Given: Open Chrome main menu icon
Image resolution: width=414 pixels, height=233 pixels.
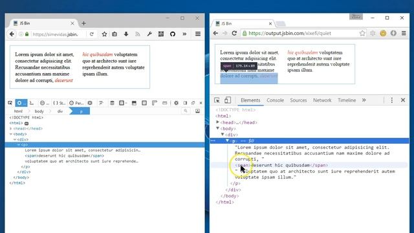Looking at the screenshot, I should [404, 33].
